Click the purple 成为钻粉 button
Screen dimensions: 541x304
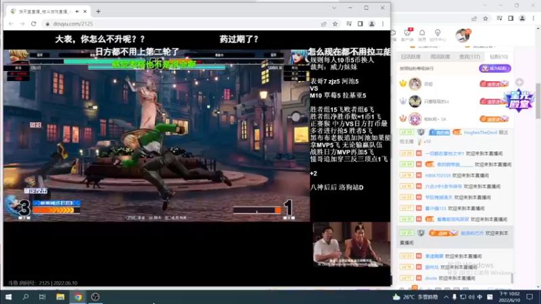click(x=495, y=68)
